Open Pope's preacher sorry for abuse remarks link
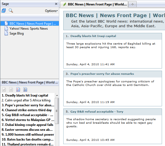This screenshot has height=146, width=165. click(102, 74)
